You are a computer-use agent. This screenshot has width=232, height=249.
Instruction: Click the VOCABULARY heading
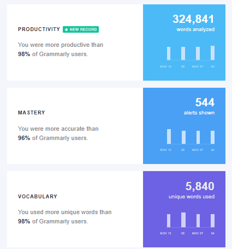point(38,197)
